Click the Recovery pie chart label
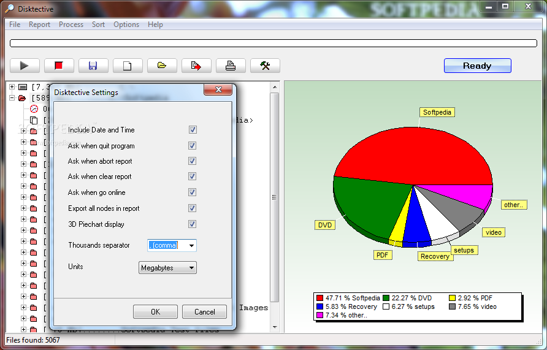This screenshot has width=547, height=350. [x=435, y=257]
